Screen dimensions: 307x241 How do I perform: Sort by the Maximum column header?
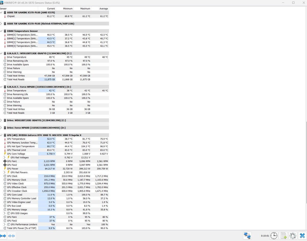point(85,8)
